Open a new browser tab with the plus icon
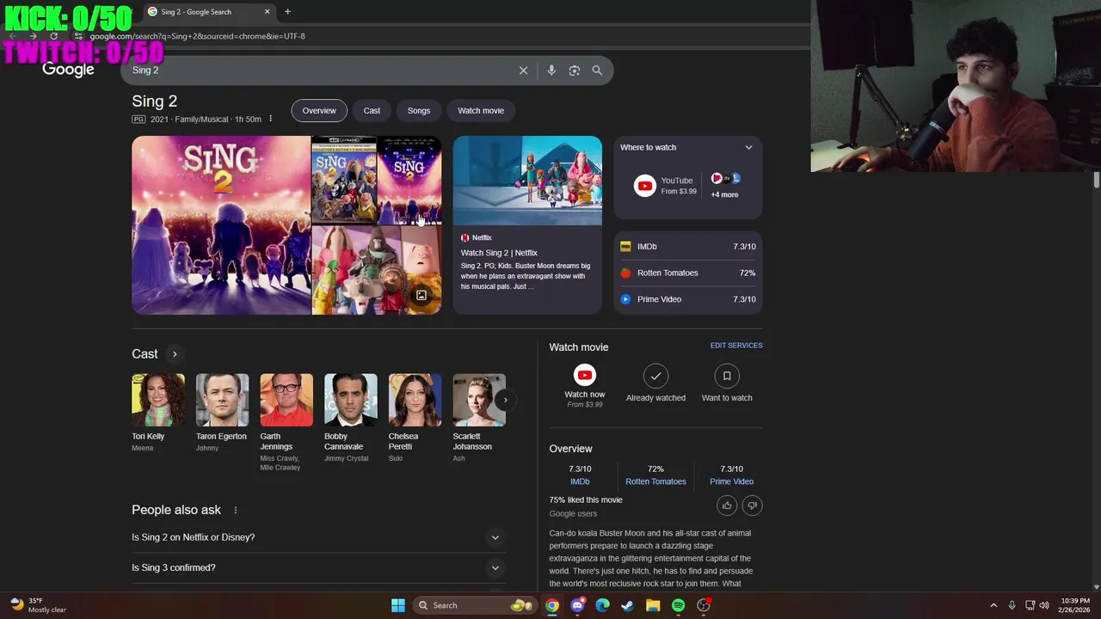Image resolution: width=1101 pixels, height=619 pixels. tap(287, 12)
